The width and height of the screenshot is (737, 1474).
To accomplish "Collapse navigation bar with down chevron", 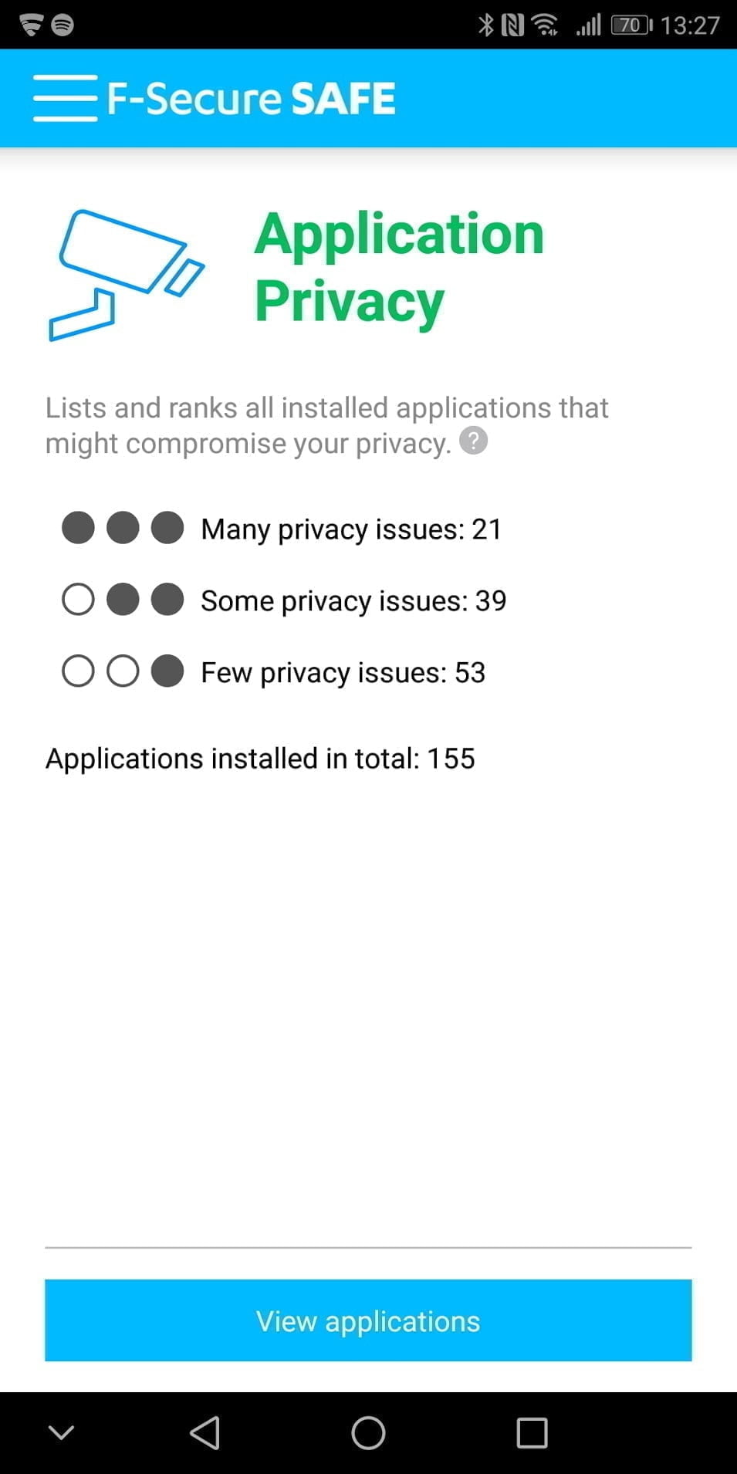I will (x=61, y=1433).
